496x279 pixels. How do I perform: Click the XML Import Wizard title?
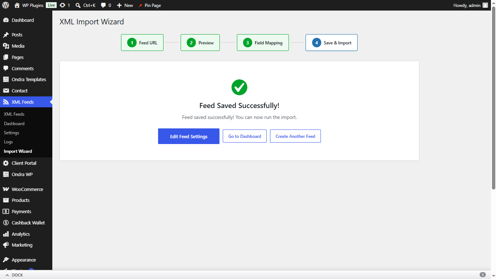tap(92, 22)
